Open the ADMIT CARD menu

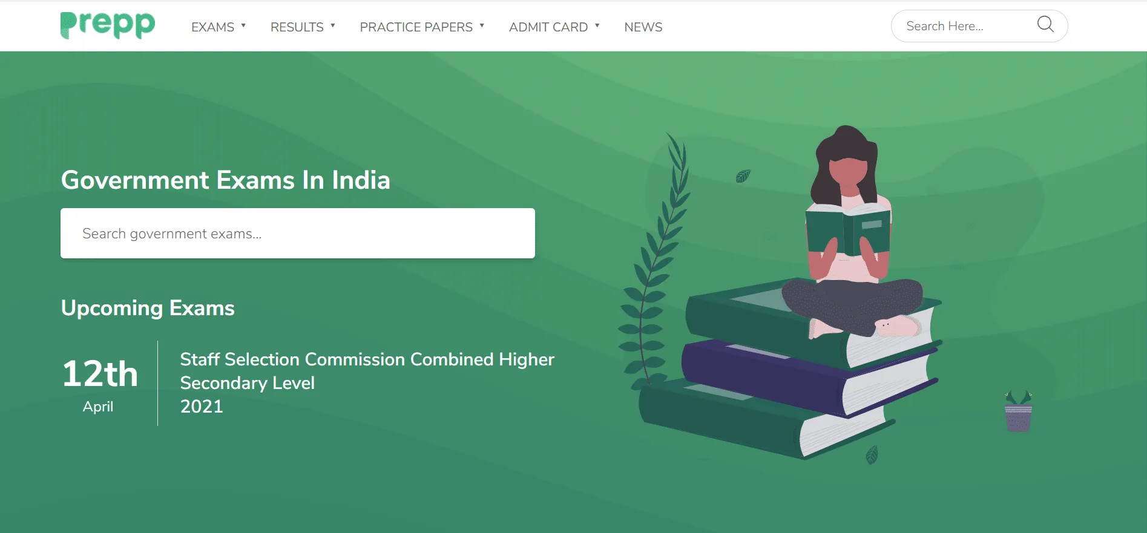click(x=548, y=27)
